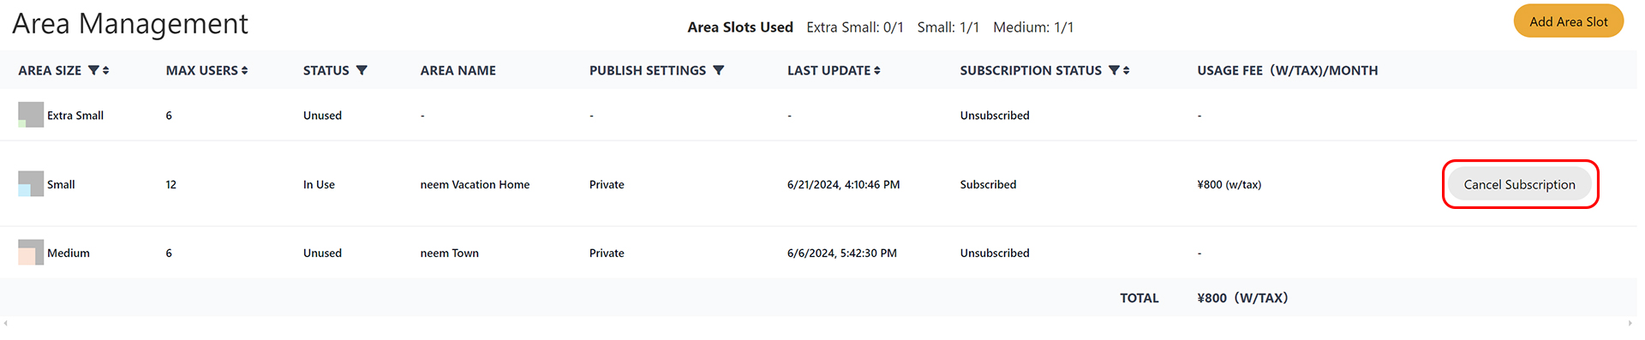The height and width of the screenshot is (340, 1645).
Task: Click the Usage Fee column header
Action: [x=1287, y=70]
